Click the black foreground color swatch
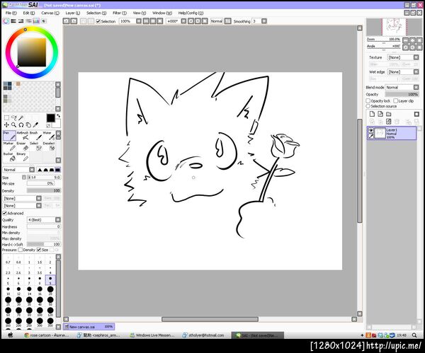This screenshot has width=425, height=353. pyautogui.click(x=50, y=118)
